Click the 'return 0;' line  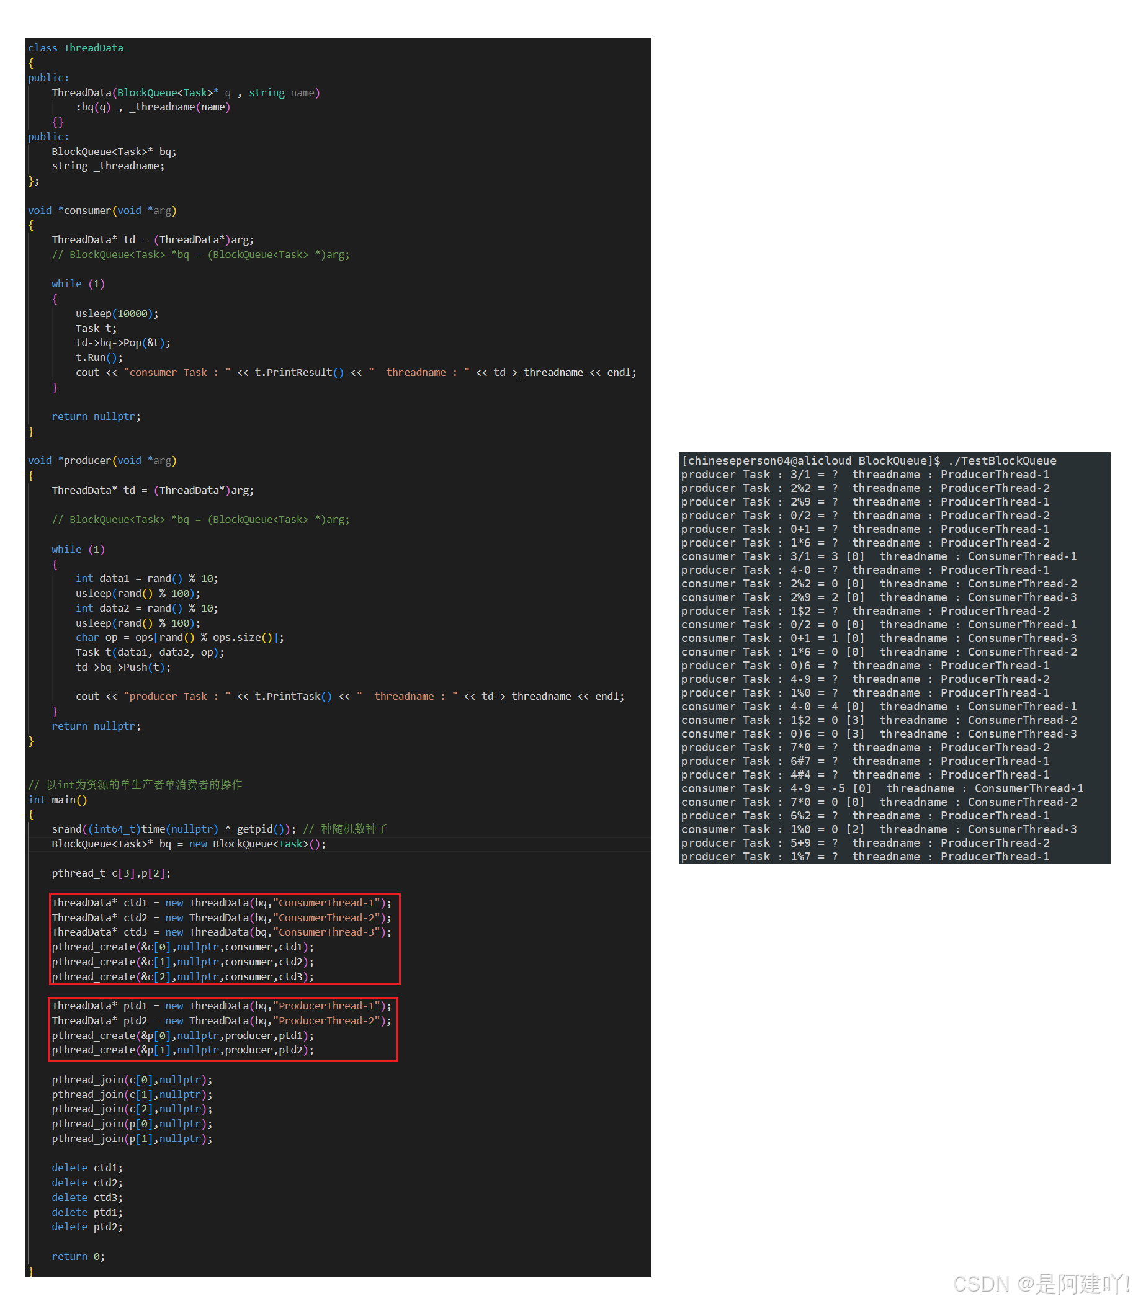click(x=78, y=1257)
